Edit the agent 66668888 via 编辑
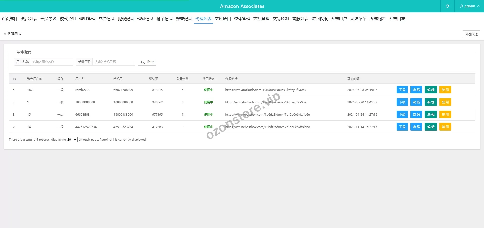The height and width of the screenshot is (228, 484). click(431, 115)
